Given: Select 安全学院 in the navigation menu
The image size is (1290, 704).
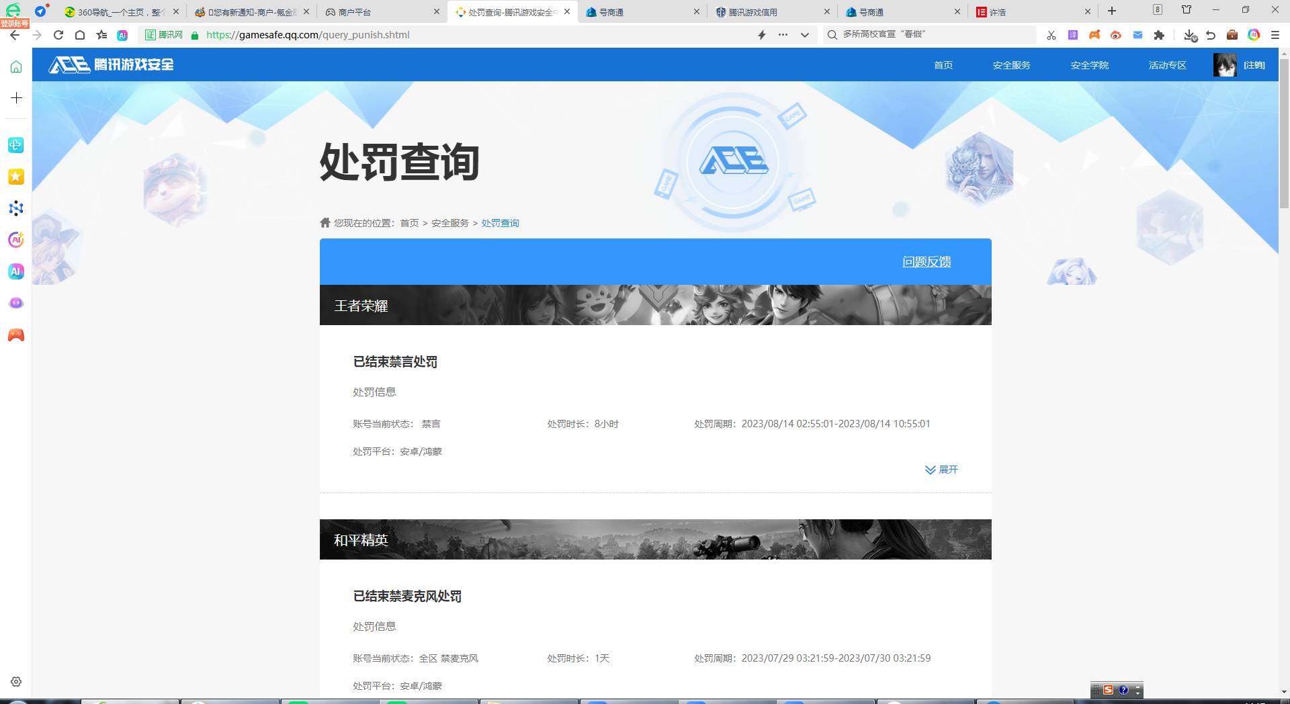Looking at the screenshot, I should [1088, 64].
